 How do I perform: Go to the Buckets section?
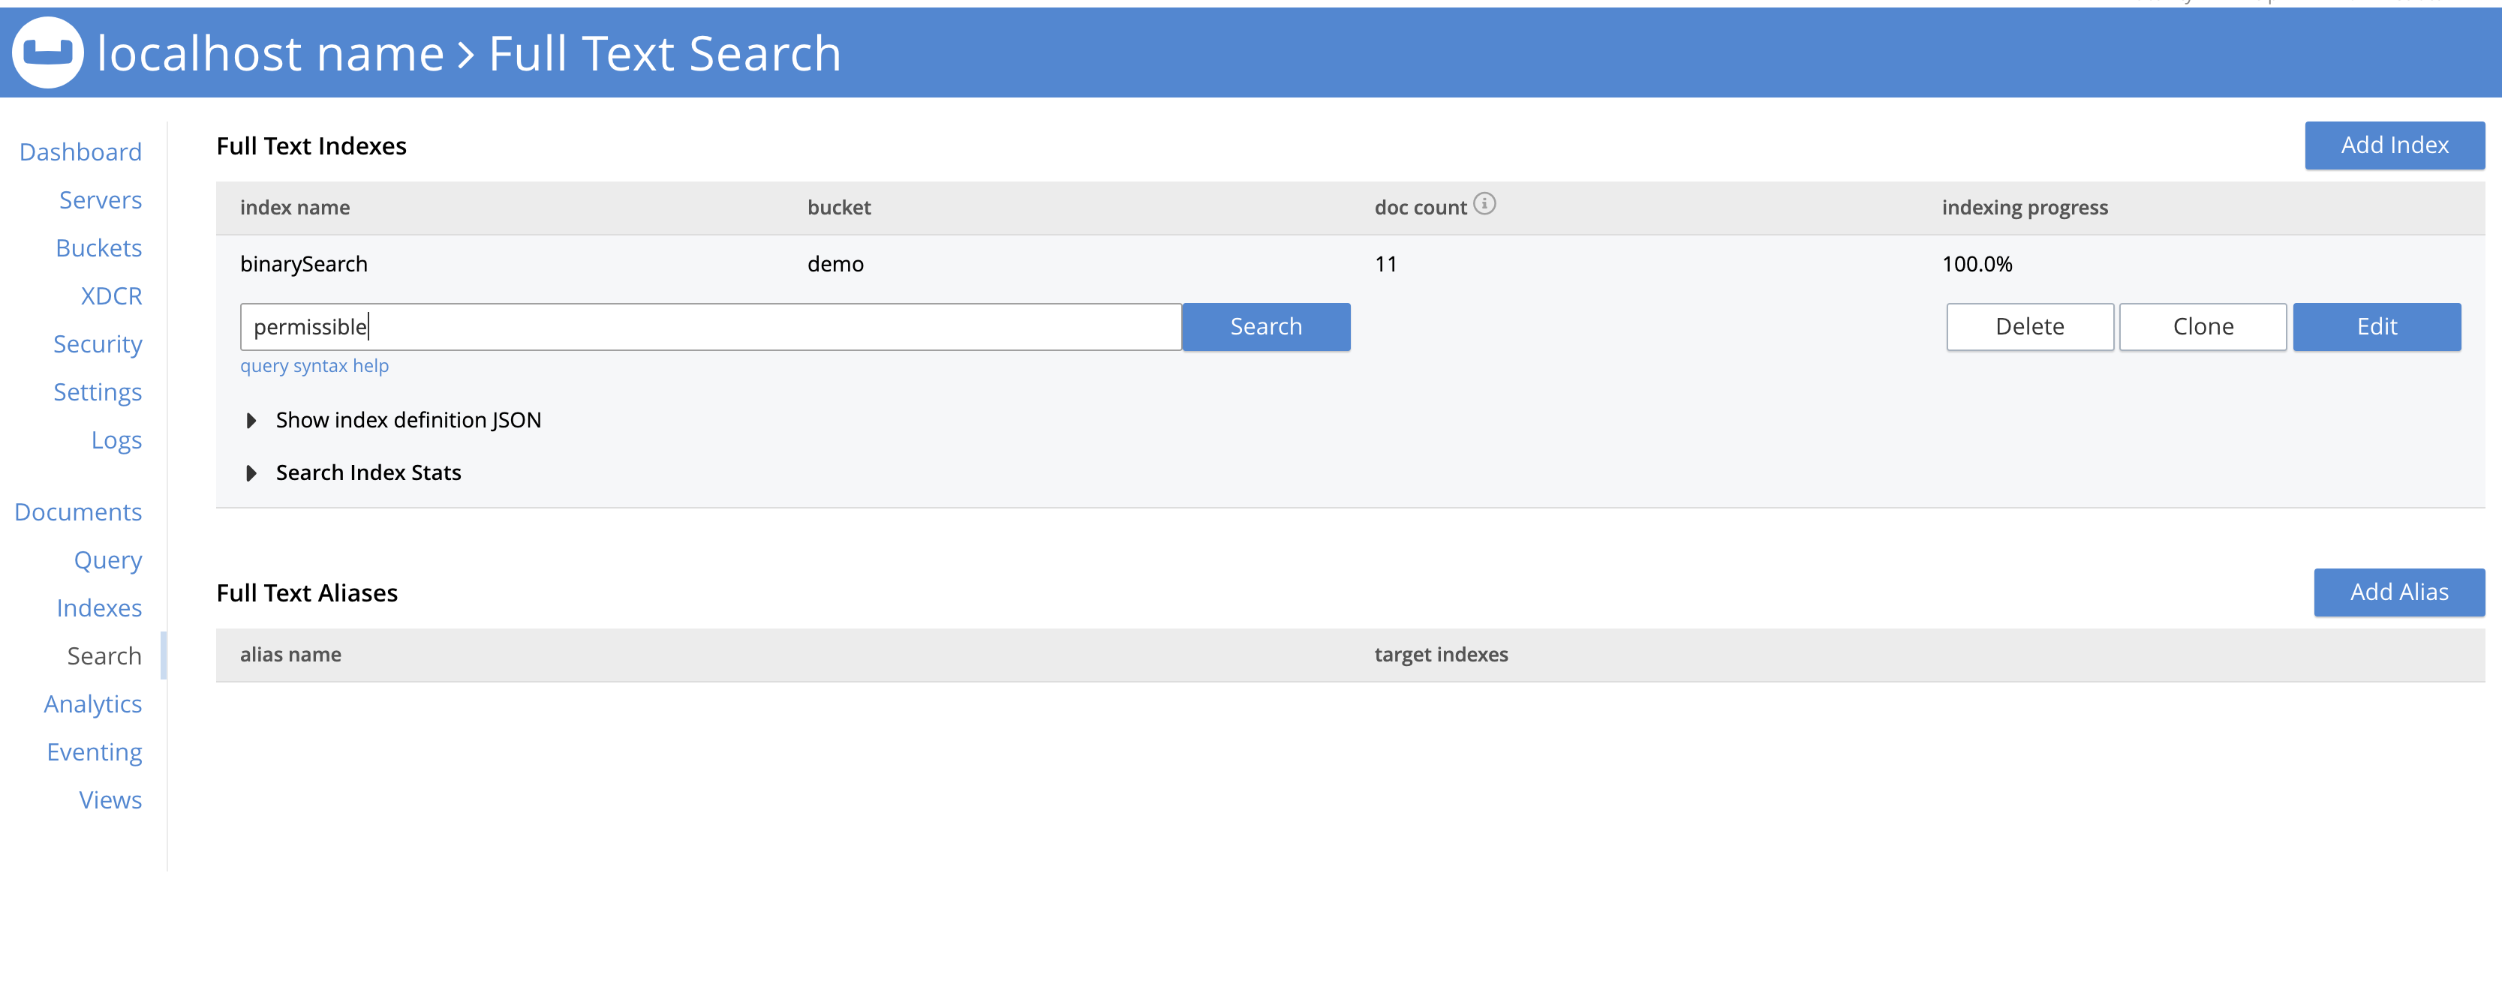pyautogui.click(x=98, y=247)
